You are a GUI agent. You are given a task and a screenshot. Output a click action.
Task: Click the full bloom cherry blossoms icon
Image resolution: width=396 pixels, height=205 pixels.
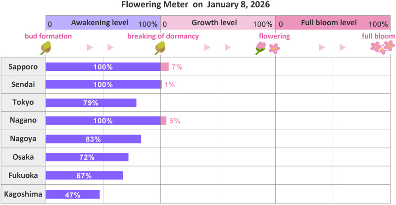coord(383,47)
